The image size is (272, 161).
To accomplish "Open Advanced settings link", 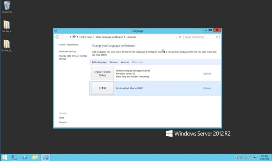I will click(x=68, y=52).
